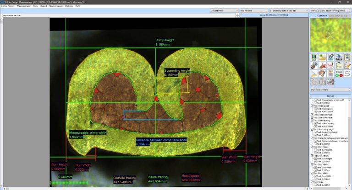
Task: Uncheck Tool: Scale checkbox
Action: [312, 182]
